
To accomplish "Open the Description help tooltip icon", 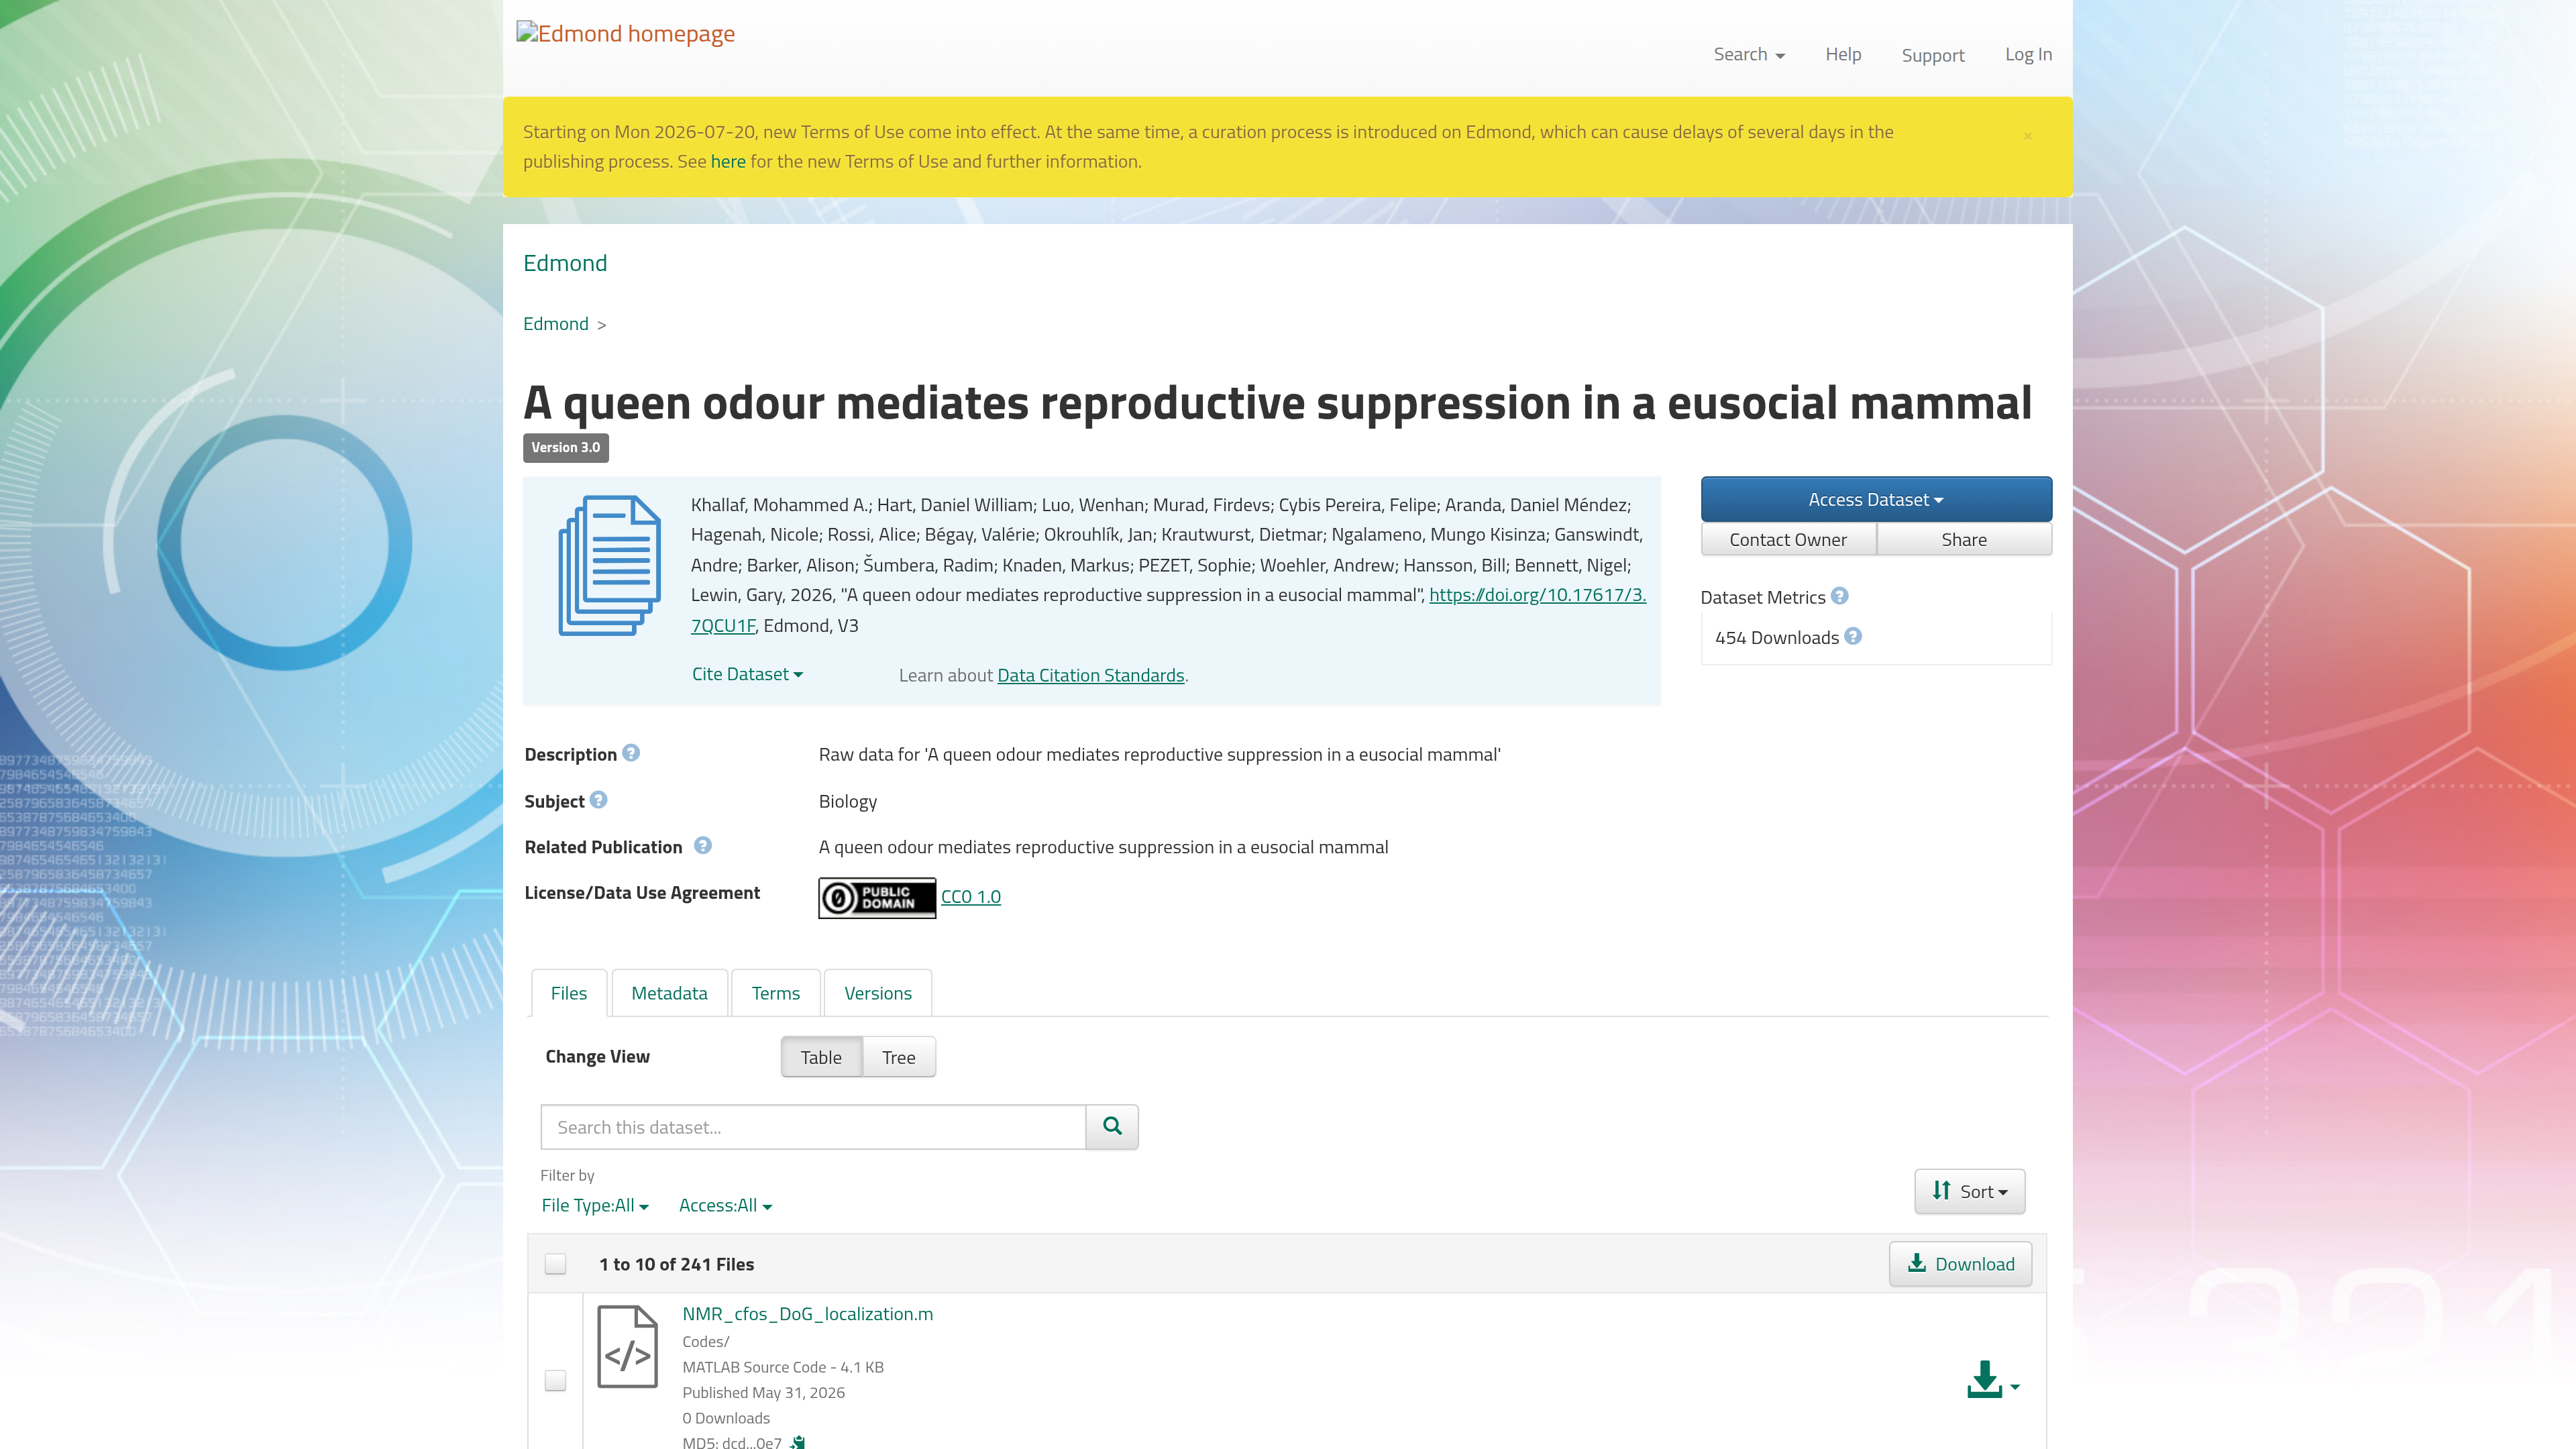I will (631, 753).
